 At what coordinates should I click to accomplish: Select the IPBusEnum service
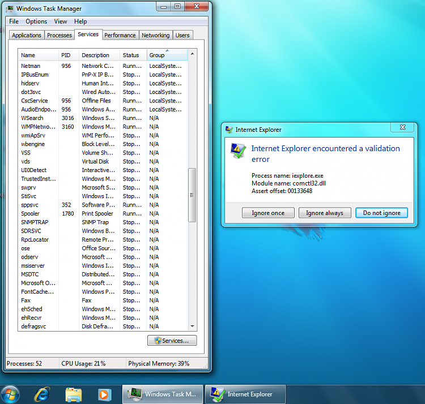point(103,75)
